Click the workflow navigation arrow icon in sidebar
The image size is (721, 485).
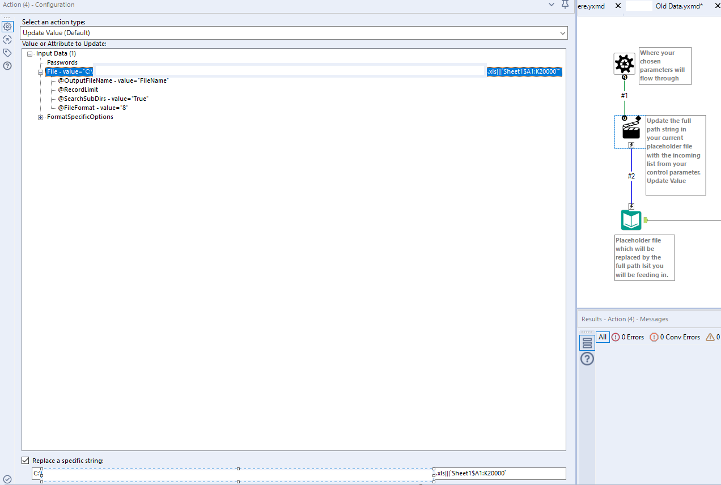7,40
